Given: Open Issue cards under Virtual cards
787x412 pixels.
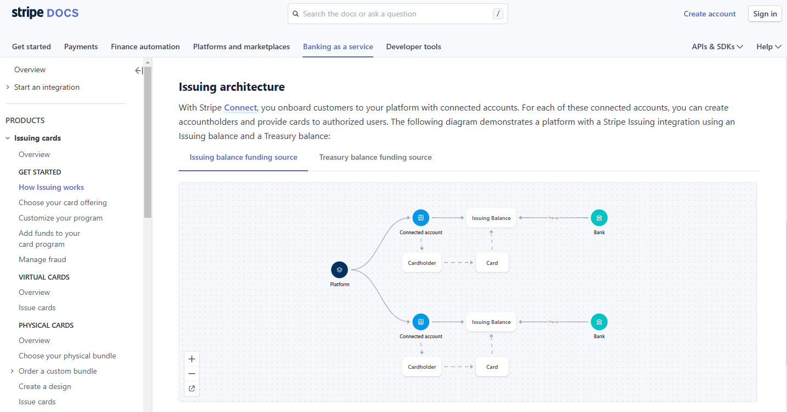Looking at the screenshot, I should [x=37, y=308].
